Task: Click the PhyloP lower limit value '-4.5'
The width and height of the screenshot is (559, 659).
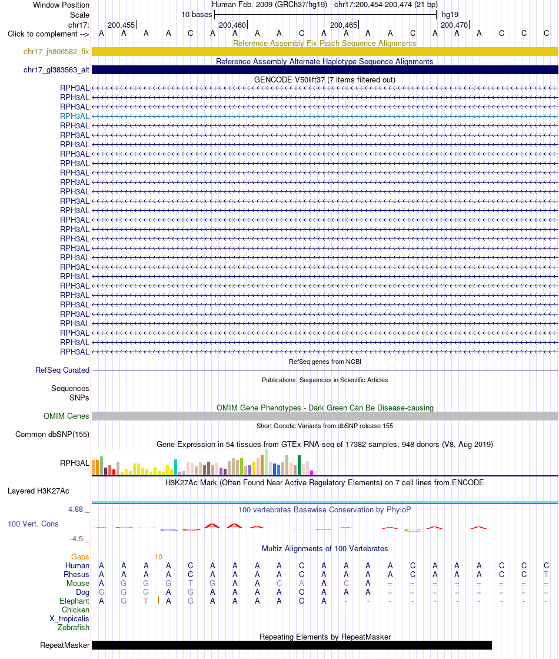Action: [x=76, y=538]
